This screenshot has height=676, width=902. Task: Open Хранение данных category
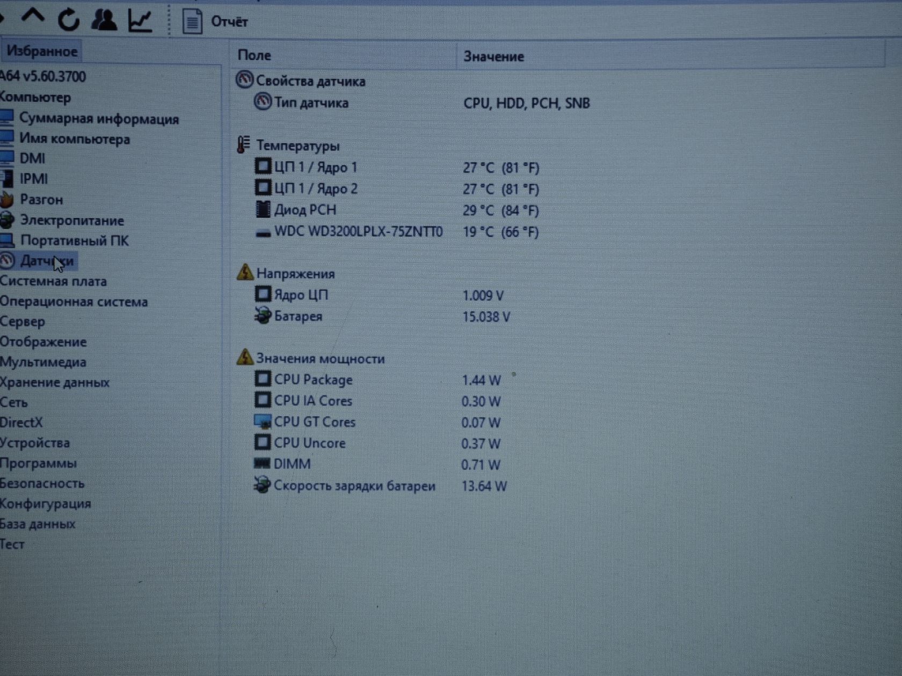click(55, 382)
